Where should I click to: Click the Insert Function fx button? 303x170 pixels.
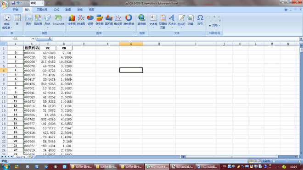click(x=50, y=39)
